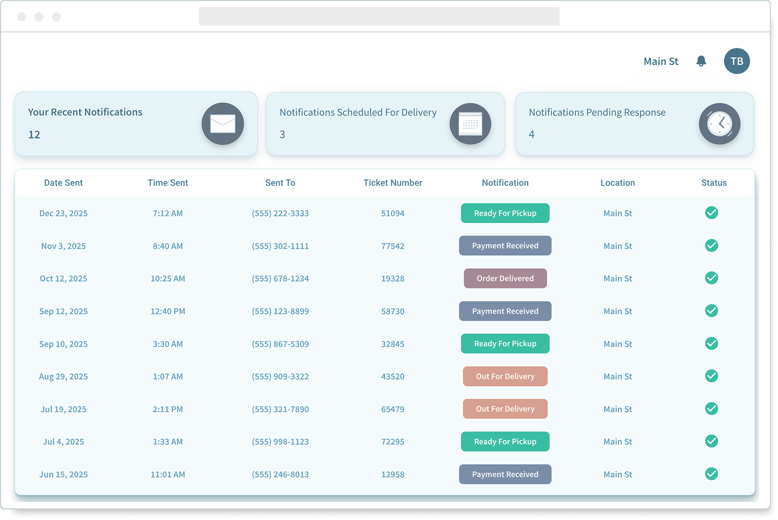The image size is (778, 520).
Task: Click the notification bell icon
Action: [x=701, y=61]
